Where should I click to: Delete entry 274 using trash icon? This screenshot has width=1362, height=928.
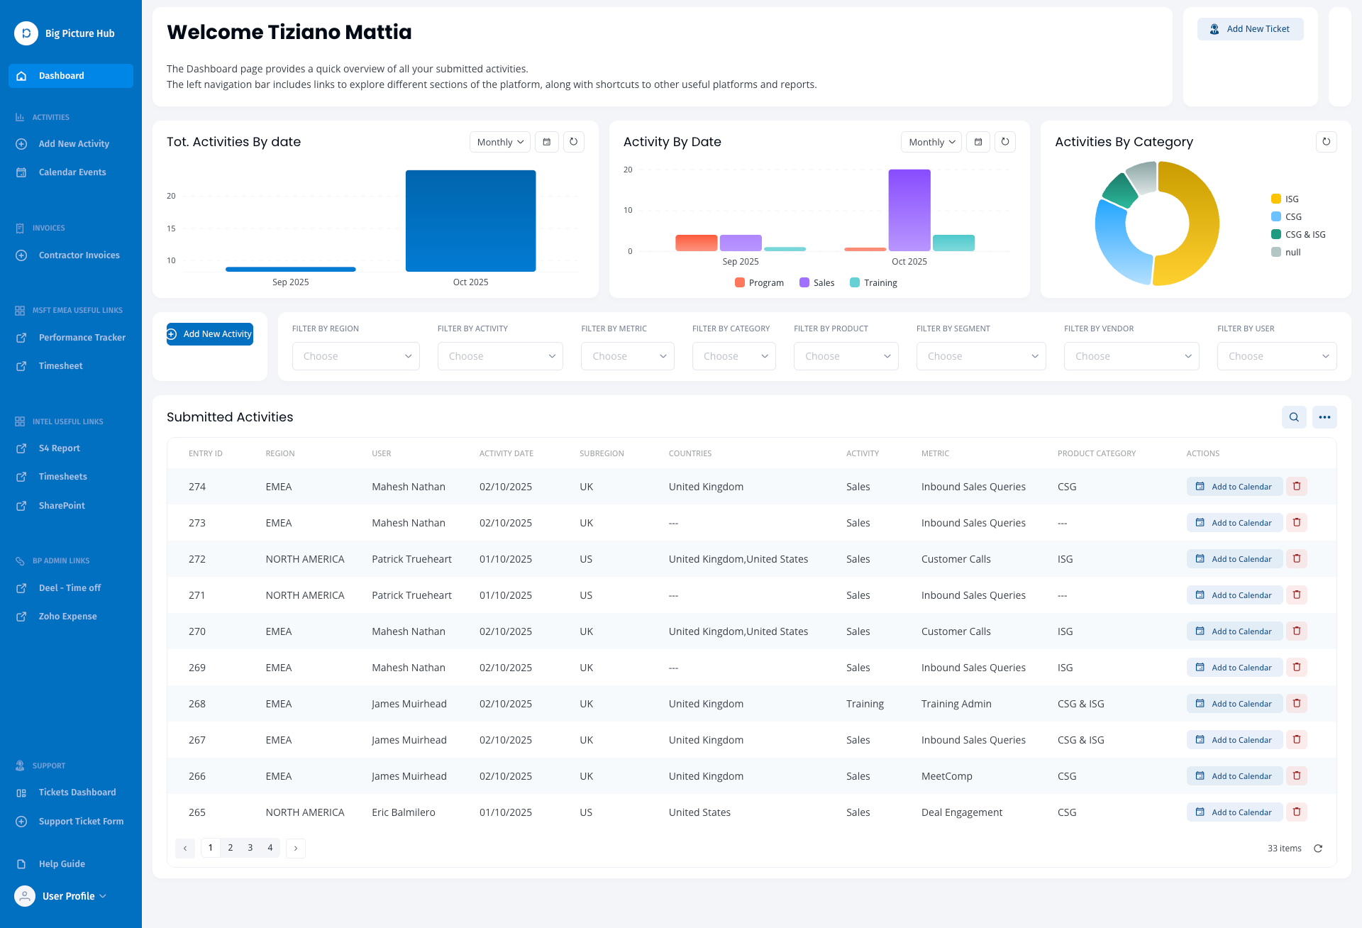click(1297, 487)
